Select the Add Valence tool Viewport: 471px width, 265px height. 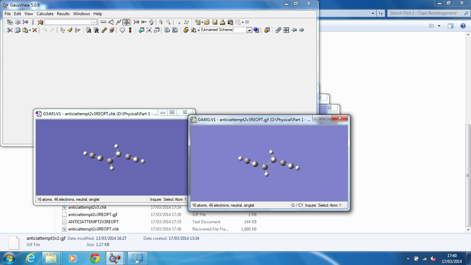[x=136, y=22]
